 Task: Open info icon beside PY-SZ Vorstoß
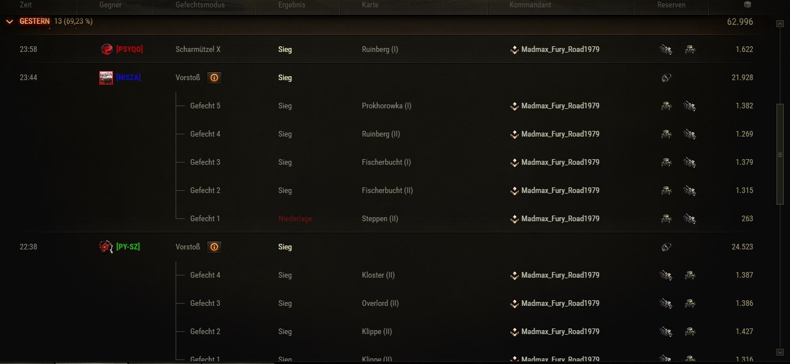coord(214,247)
